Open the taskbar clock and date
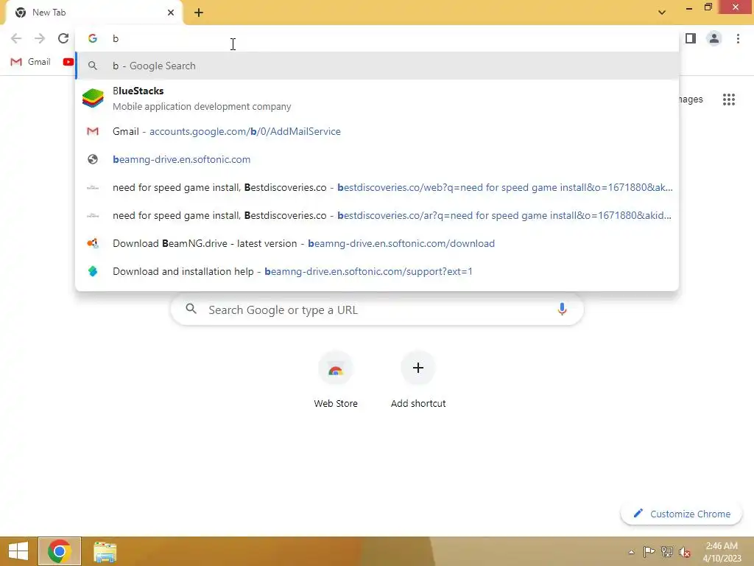This screenshot has height=566, width=754. click(722, 552)
